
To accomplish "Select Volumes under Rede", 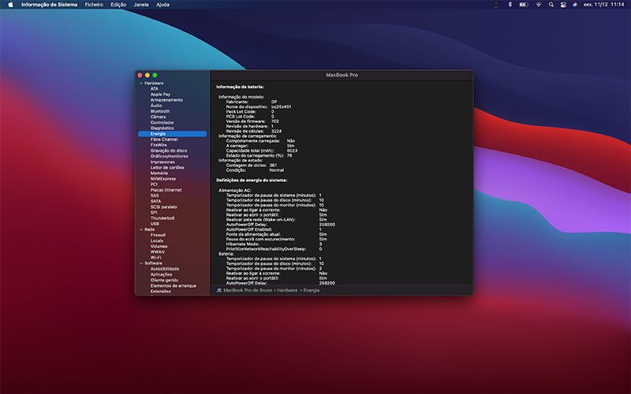I will click(159, 247).
